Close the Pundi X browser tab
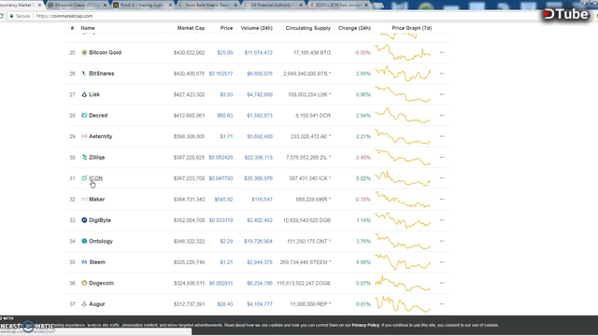The image size is (598, 336). coord(170,5)
